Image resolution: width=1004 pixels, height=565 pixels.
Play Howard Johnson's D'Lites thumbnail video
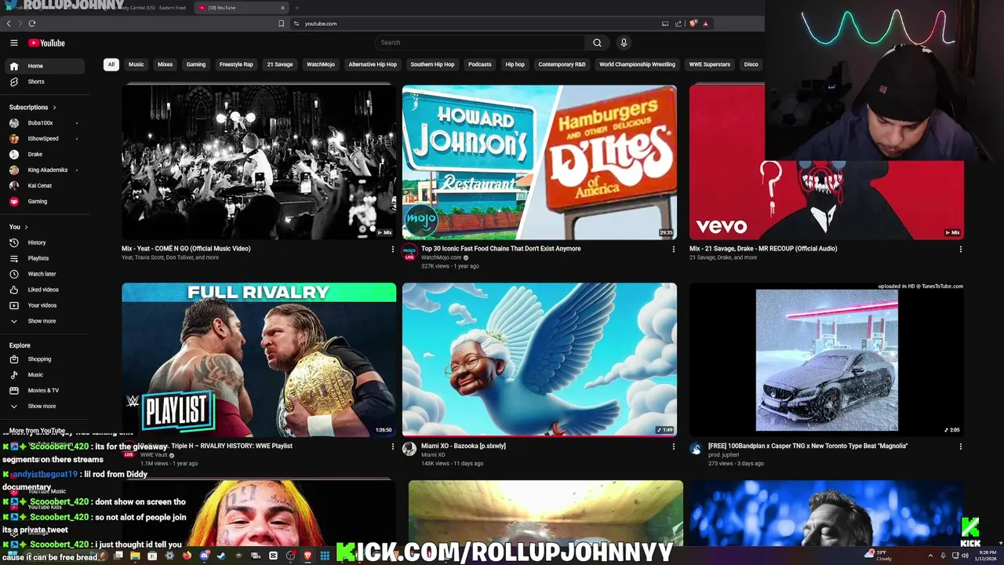pos(540,162)
